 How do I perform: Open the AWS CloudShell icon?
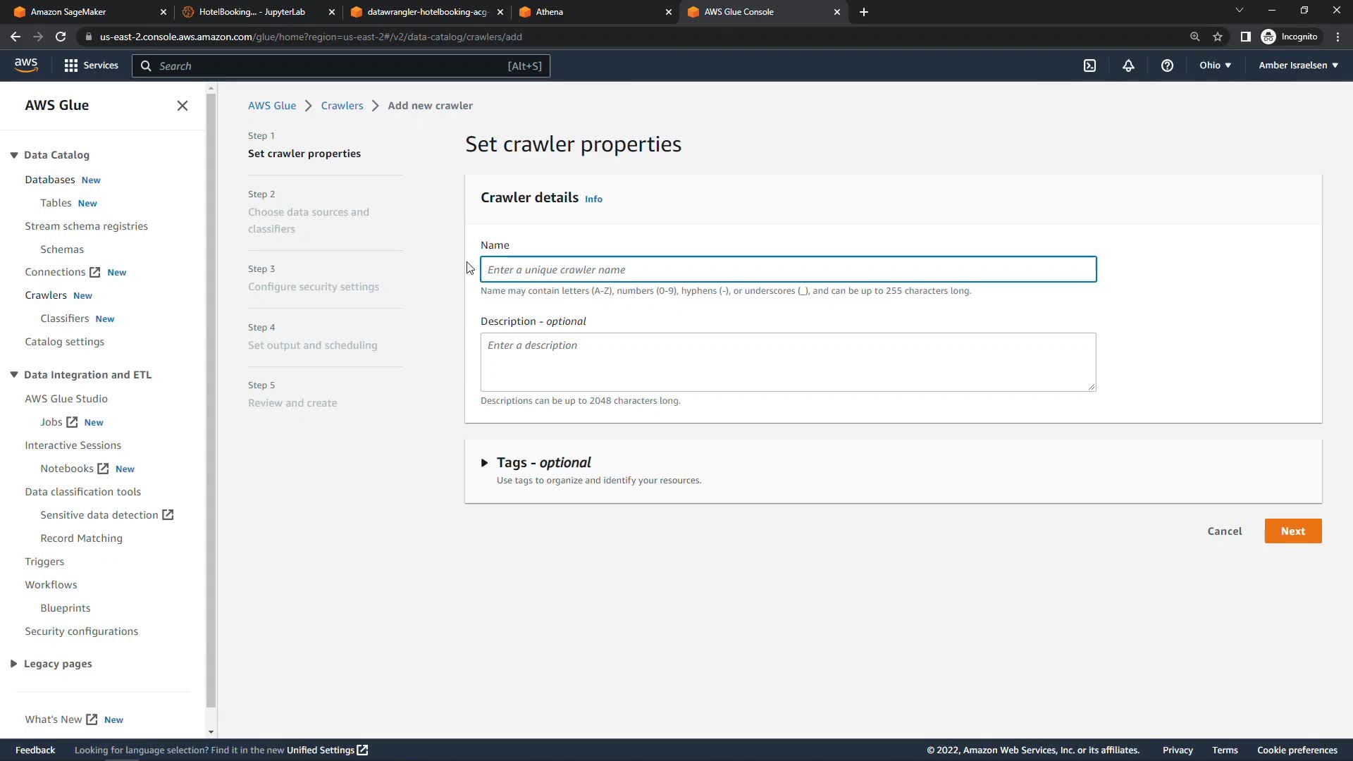click(x=1089, y=66)
